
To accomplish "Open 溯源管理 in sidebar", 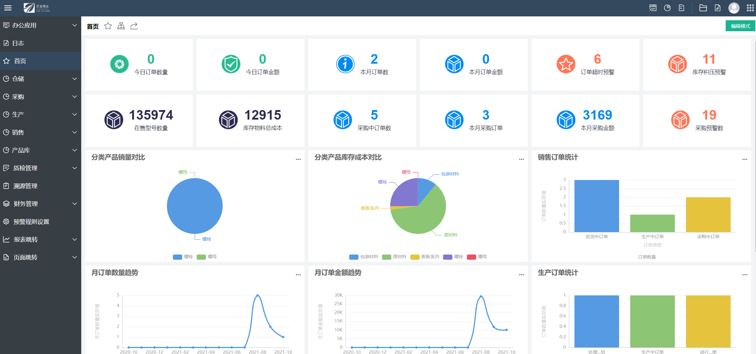I will pos(40,186).
